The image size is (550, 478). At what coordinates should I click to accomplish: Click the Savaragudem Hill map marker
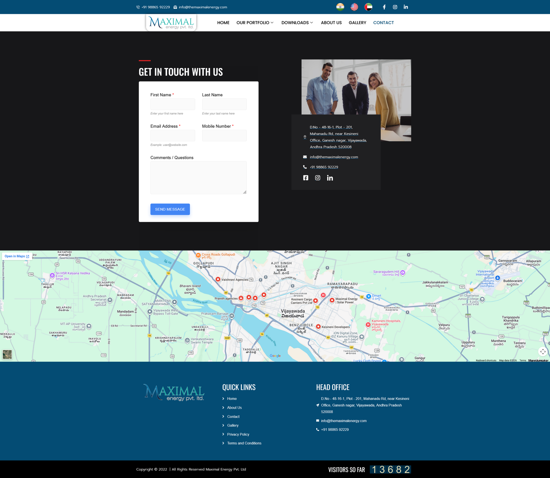403,272
